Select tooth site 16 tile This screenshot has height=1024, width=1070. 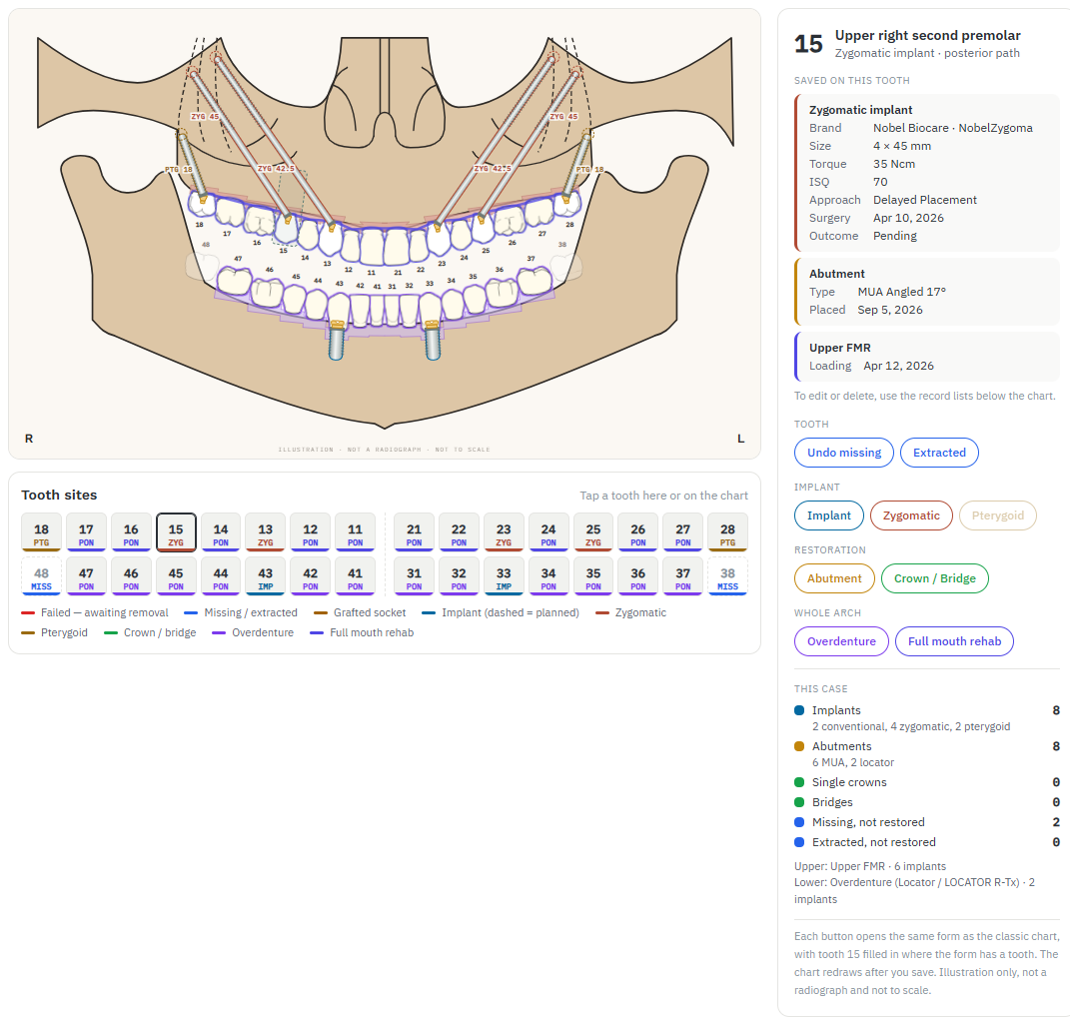131,532
